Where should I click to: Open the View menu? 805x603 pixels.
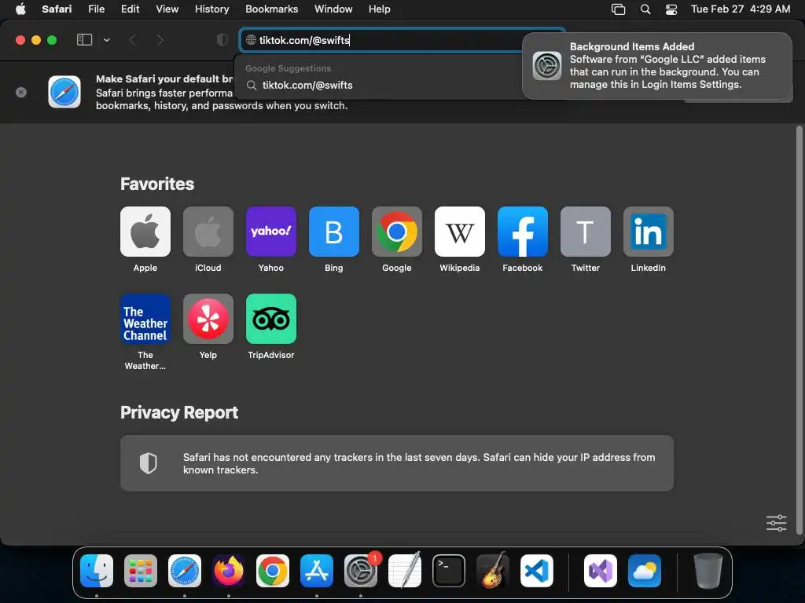click(x=167, y=9)
